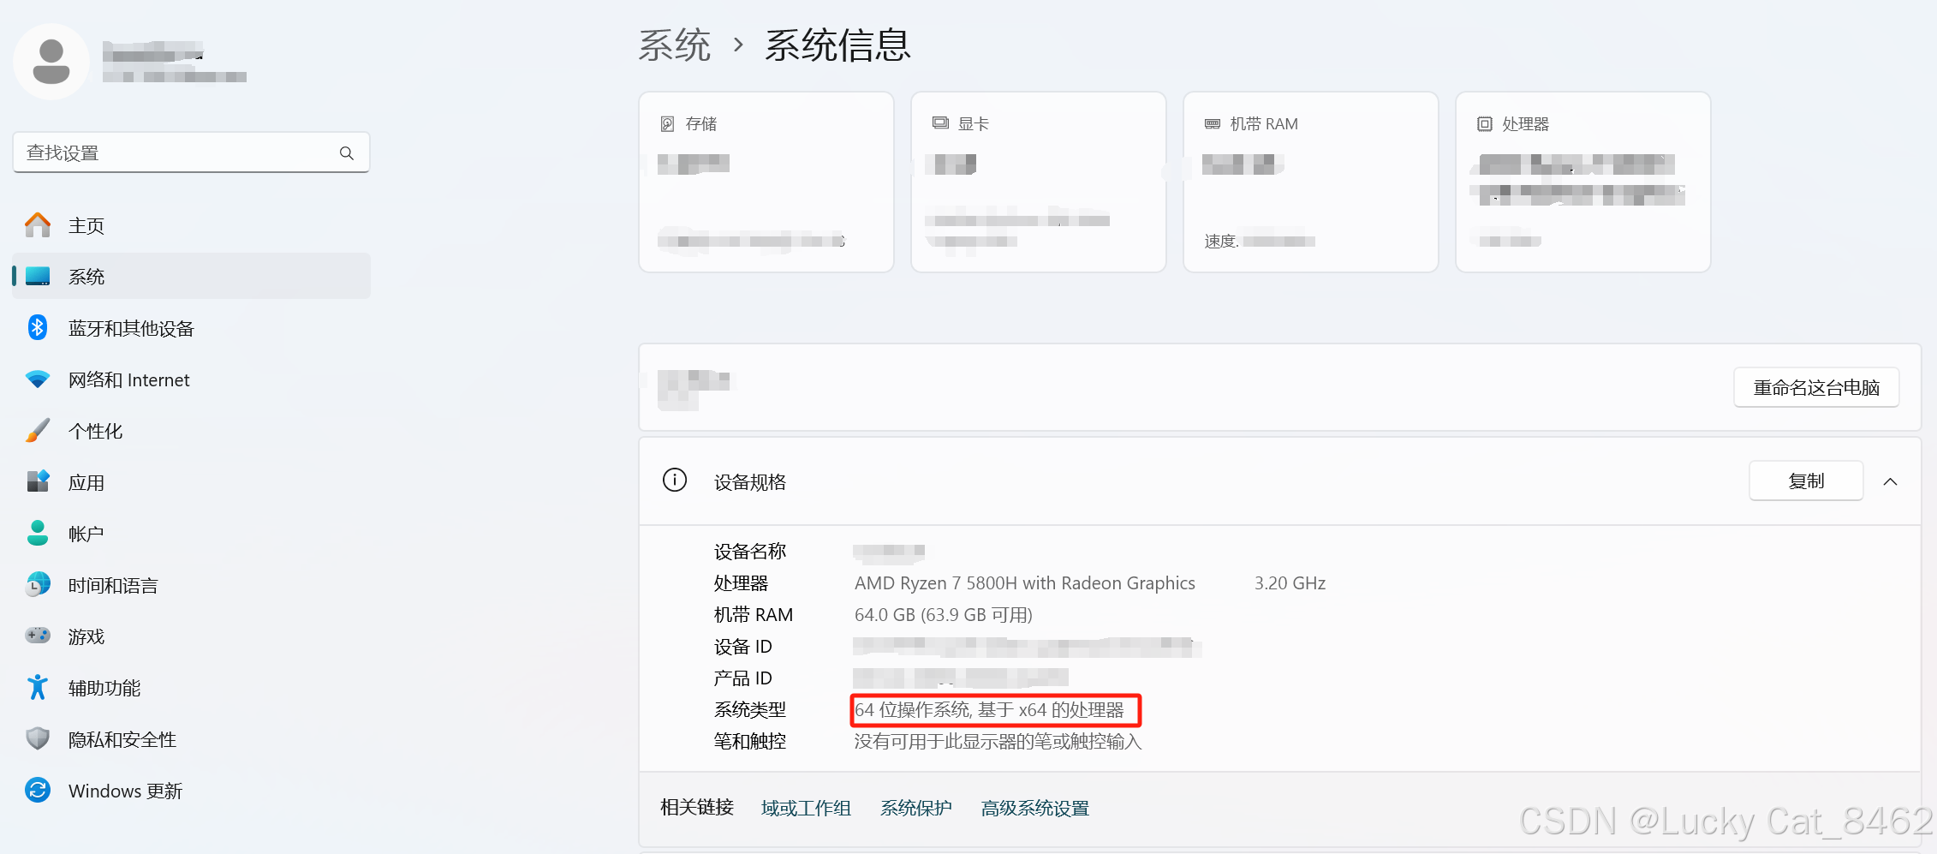
Task: Collapse the 设备规格 panel chevron
Action: click(x=1891, y=481)
